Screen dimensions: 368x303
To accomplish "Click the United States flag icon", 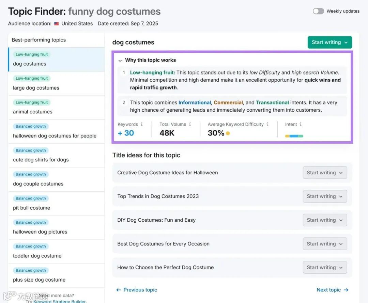I will (x=57, y=24).
